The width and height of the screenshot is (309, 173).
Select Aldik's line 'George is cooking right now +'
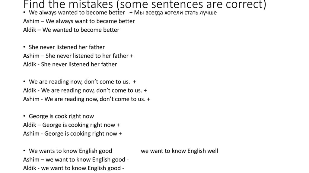point(72,125)
